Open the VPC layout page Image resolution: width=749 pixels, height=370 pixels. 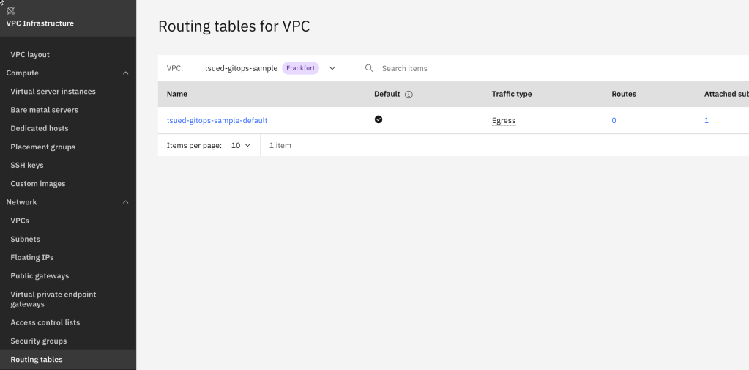tap(30, 54)
